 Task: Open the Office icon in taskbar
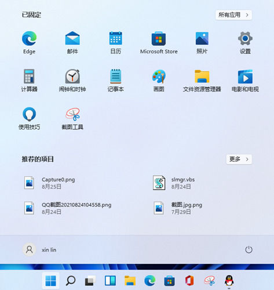pyautogui.click(x=189, y=281)
